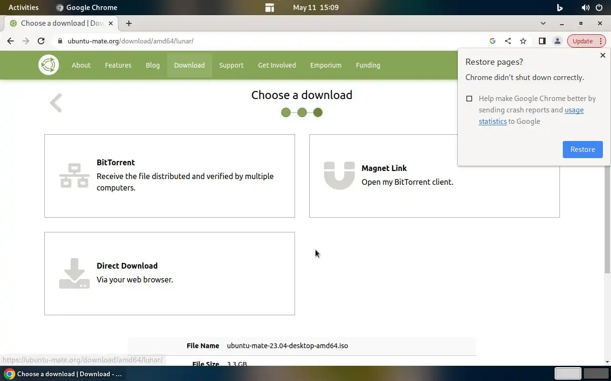Choose the Direct Download option
611x381 pixels.
coord(169,273)
